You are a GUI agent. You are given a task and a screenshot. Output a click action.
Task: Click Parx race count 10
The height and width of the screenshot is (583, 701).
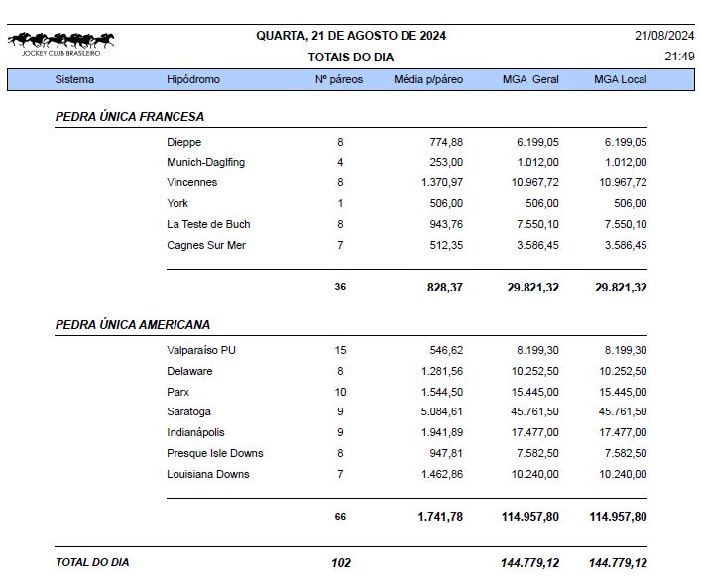pyautogui.click(x=341, y=392)
